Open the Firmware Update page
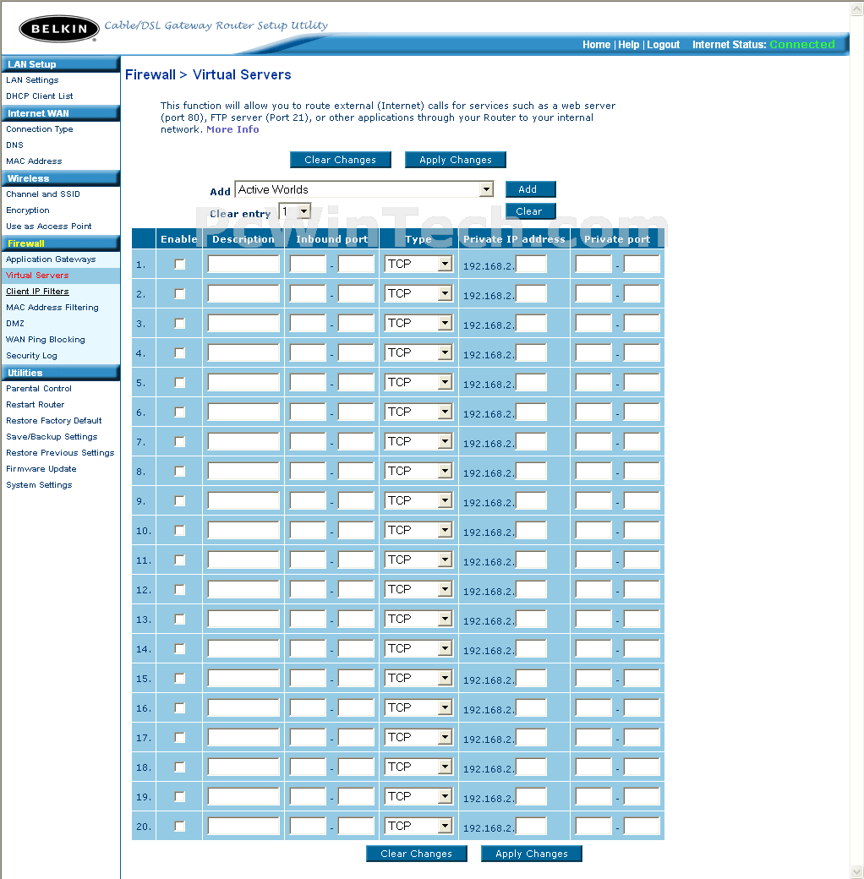 [x=41, y=468]
